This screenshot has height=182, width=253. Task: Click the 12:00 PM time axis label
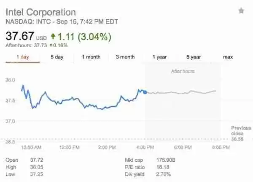coord(69,147)
